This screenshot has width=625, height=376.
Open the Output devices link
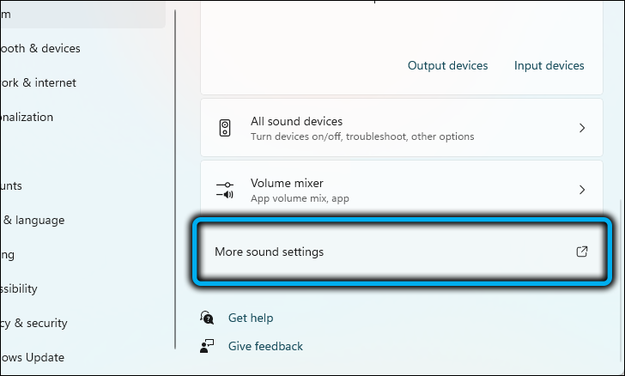pyautogui.click(x=447, y=65)
